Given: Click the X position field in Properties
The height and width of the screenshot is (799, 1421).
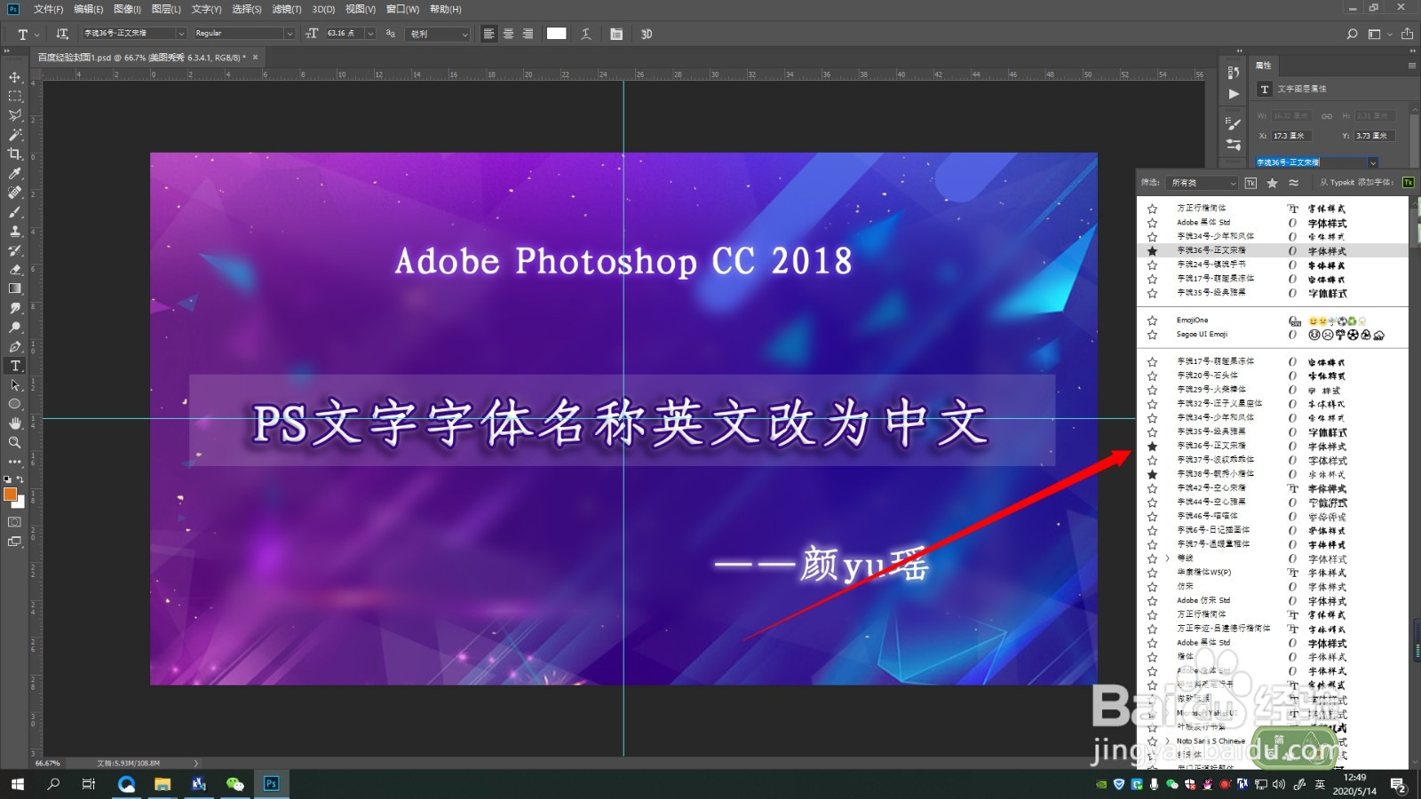Looking at the screenshot, I should click(1291, 136).
